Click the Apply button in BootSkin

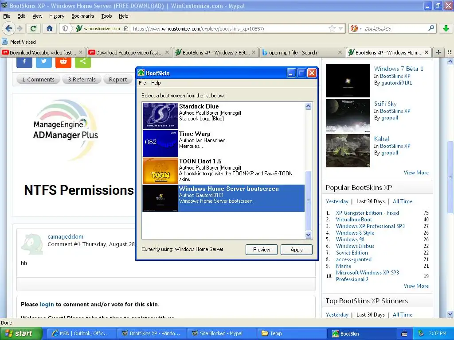(x=297, y=250)
